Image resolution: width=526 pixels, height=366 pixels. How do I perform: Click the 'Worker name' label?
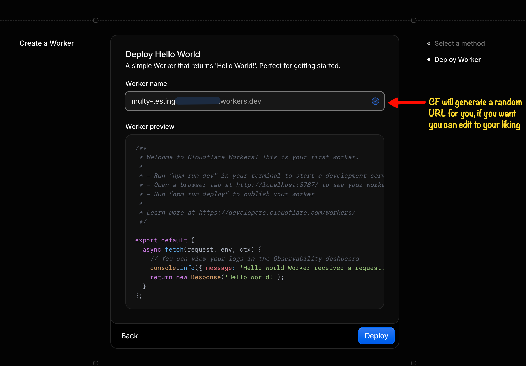point(146,84)
